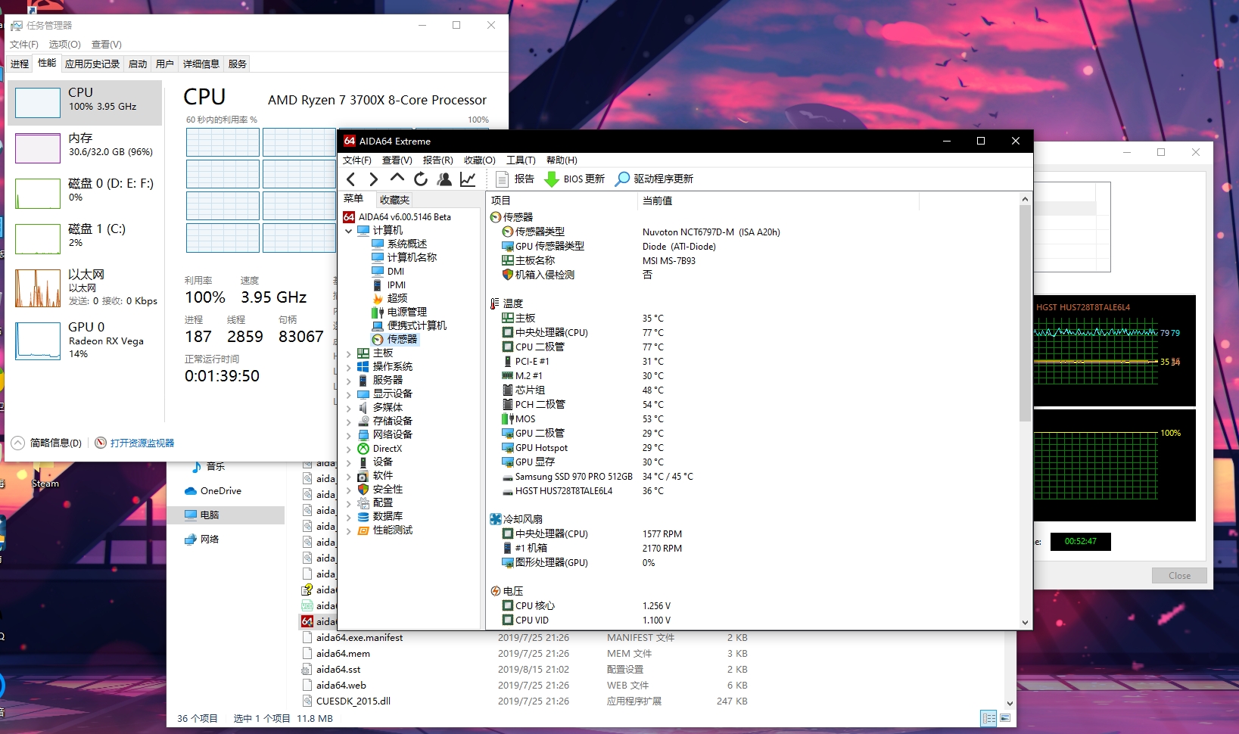This screenshot has width=1239, height=734.
Task: Select the GPU 0 performance thumbnail
Action: pyautogui.click(x=85, y=340)
